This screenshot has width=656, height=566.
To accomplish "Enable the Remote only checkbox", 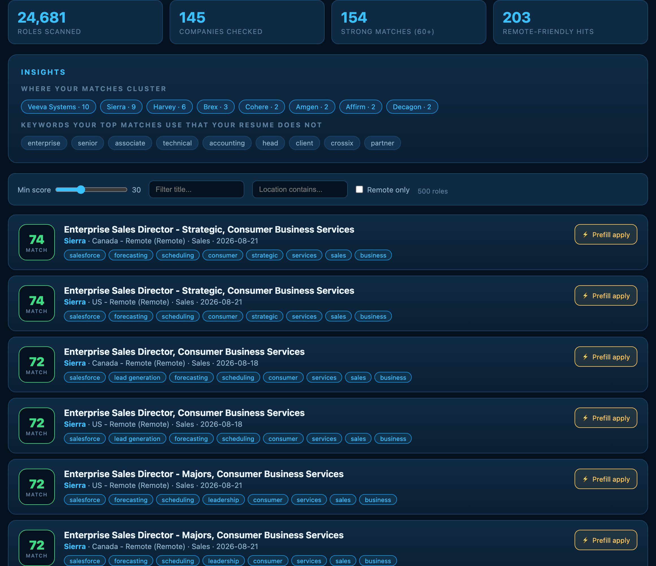I will tap(359, 190).
